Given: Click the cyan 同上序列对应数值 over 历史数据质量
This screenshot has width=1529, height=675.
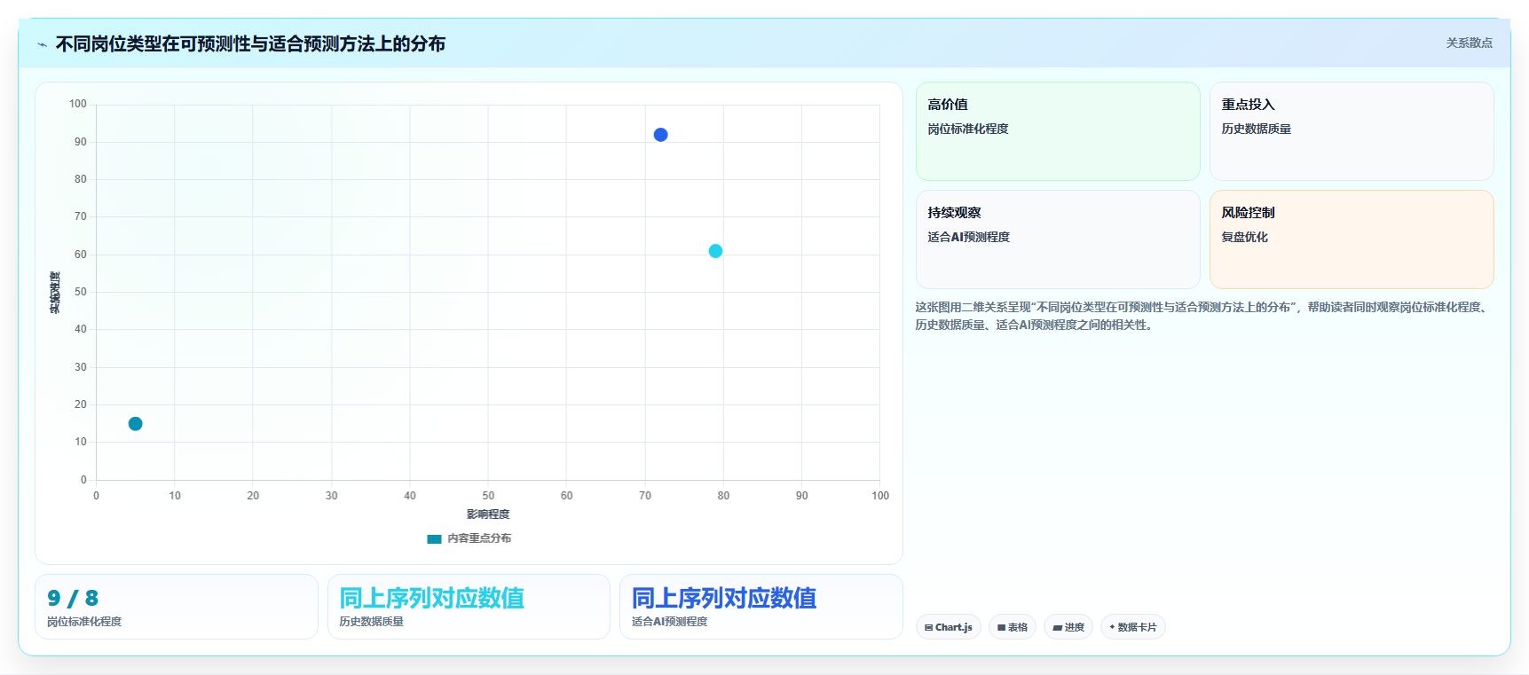Looking at the screenshot, I should pos(431,599).
